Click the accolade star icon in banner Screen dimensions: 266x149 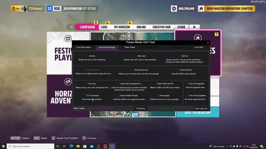201,9
